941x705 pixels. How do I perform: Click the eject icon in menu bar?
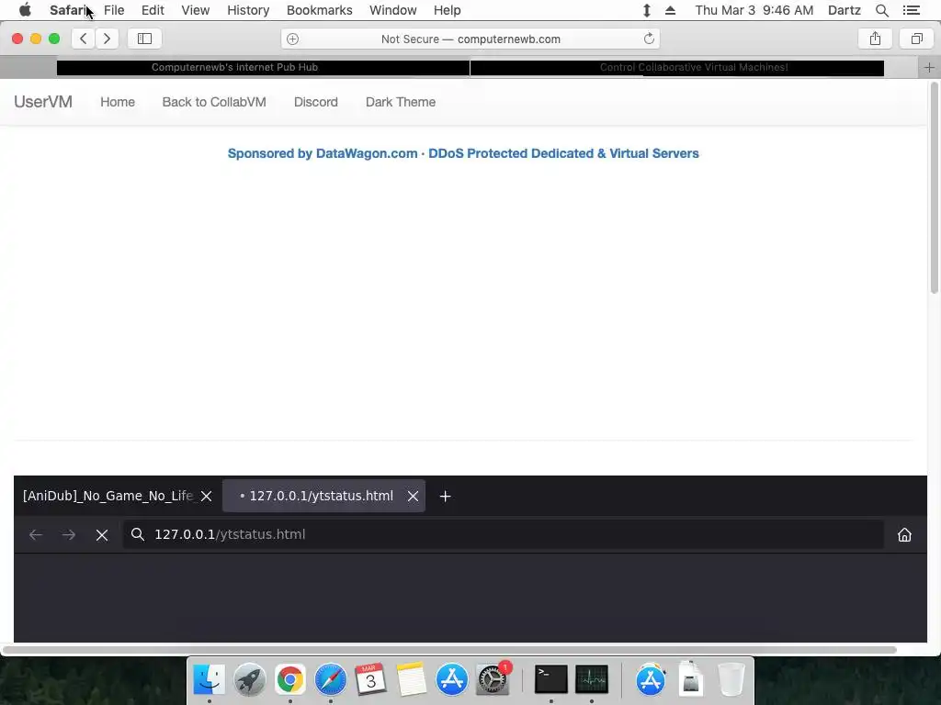[670, 10]
